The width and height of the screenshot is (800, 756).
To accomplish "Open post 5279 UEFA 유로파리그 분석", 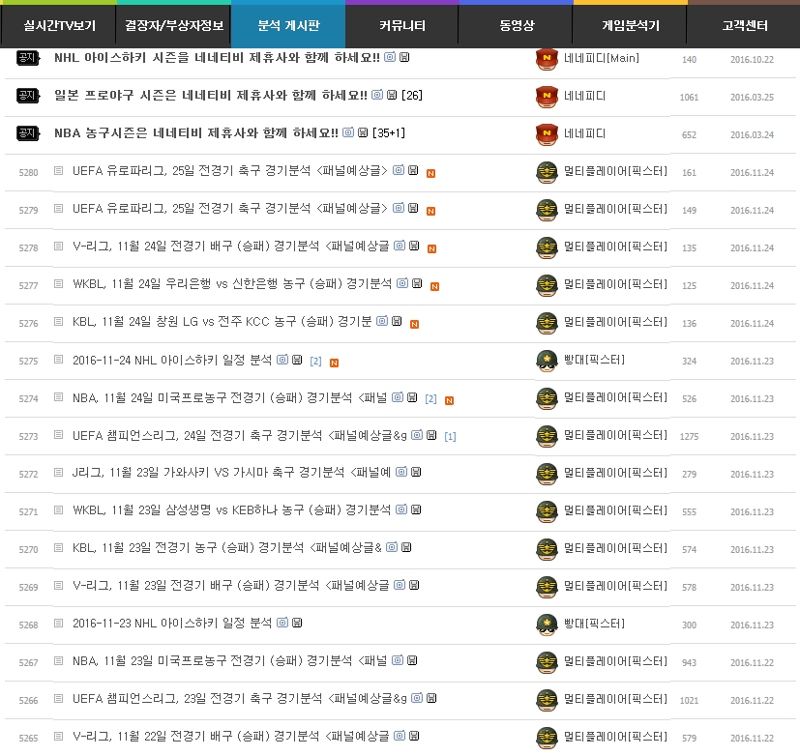I will 229,209.
